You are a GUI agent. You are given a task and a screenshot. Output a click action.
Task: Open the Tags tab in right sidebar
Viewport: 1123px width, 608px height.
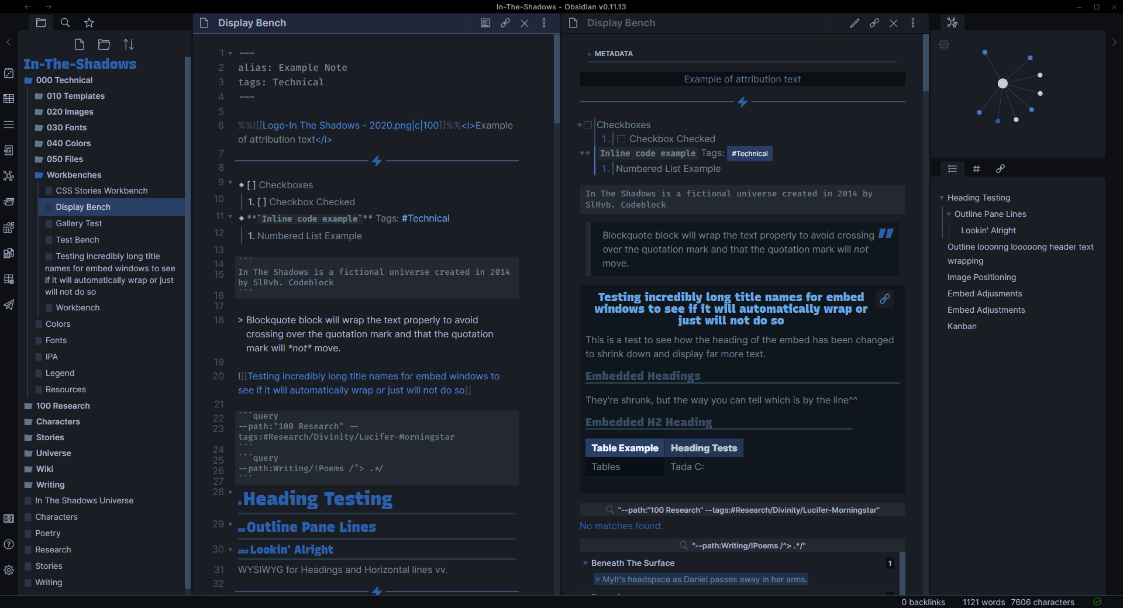click(x=976, y=168)
